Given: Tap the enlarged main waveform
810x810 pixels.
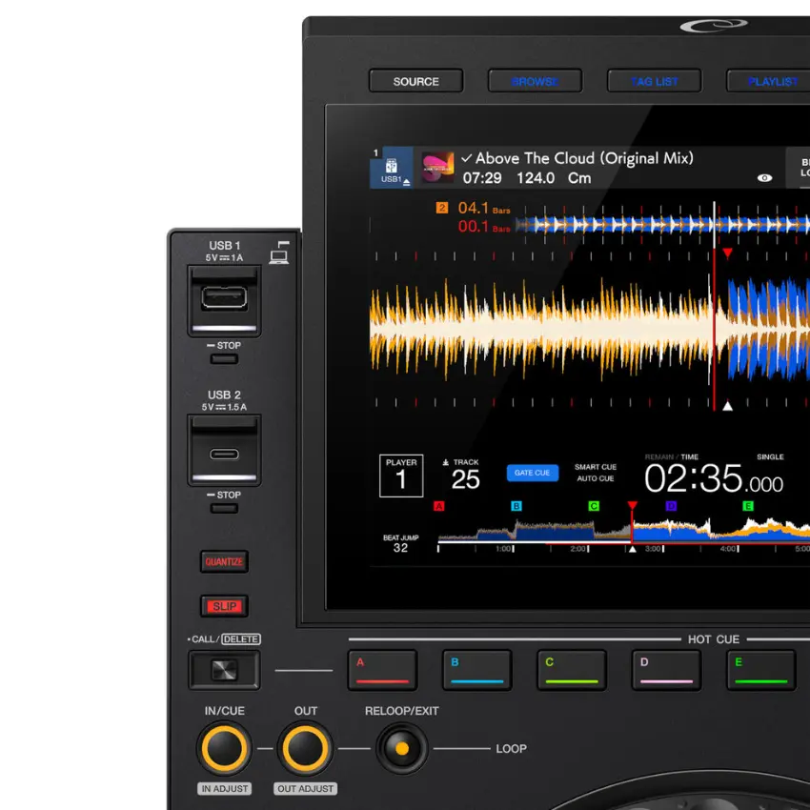Looking at the screenshot, I should click(x=590, y=331).
